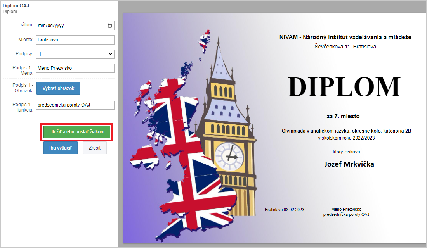Click 'Bratislava 08.02.2023' on the diploma

[x=284, y=210]
